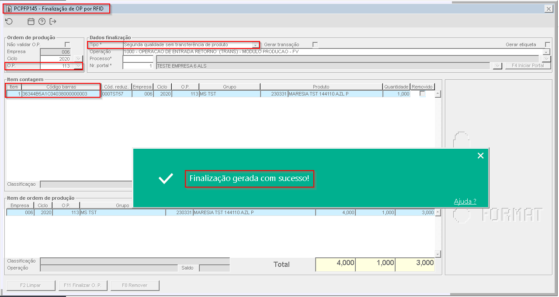Click the scroll up arrow of Item contagem
This screenshot has width=559, height=297.
coord(438,94)
